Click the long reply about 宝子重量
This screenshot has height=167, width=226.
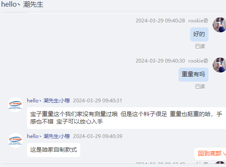(x=127, y=118)
